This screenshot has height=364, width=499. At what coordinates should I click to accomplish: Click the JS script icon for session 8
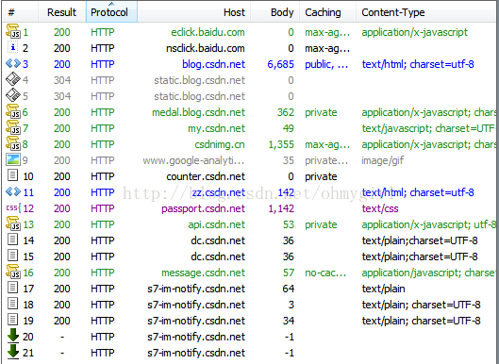click(13, 144)
